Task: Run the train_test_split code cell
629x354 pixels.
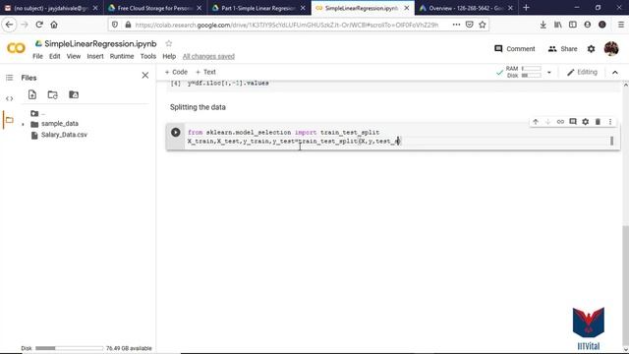Action: (175, 132)
